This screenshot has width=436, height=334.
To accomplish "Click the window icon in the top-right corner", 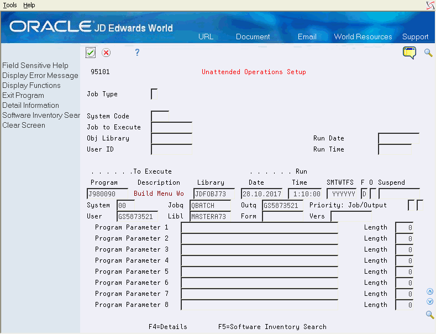I will point(430,6).
